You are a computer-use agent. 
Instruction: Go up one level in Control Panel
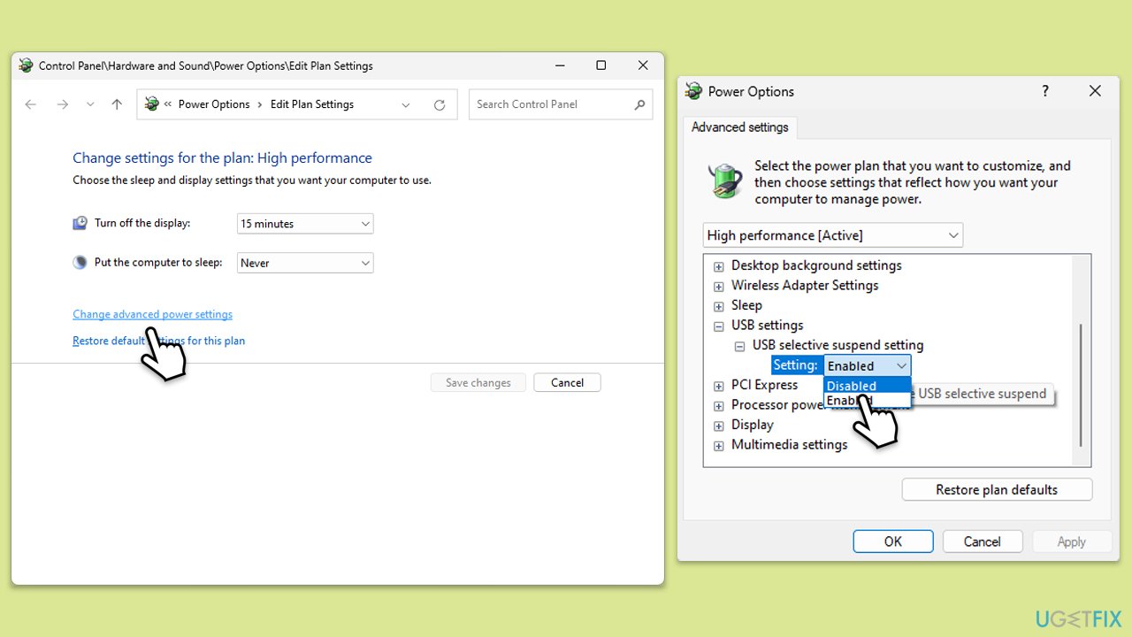[117, 104]
